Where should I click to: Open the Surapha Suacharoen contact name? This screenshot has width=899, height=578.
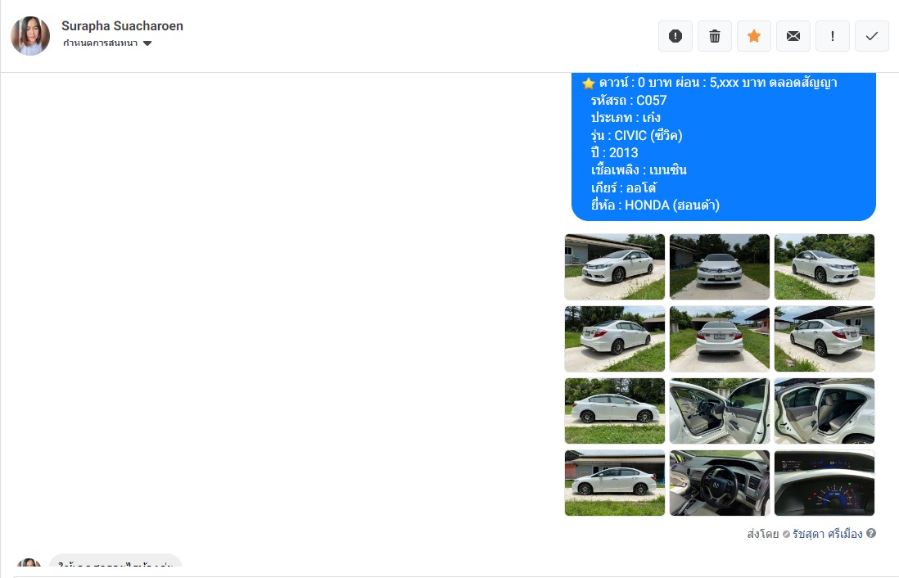coord(122,26)
